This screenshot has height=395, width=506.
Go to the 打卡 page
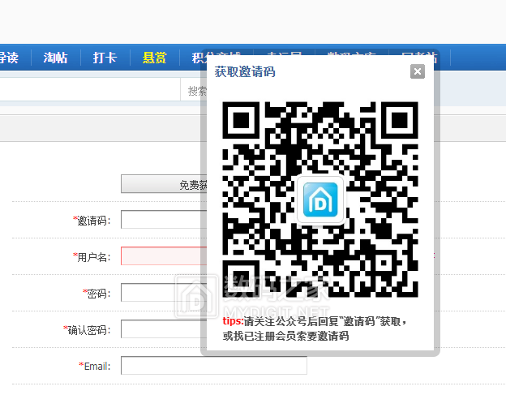pyautogui.click(x=105, y=58)
